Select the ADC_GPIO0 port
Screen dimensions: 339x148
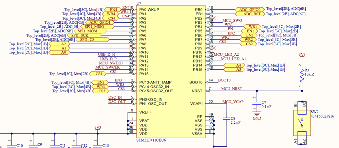pos(250,10)
